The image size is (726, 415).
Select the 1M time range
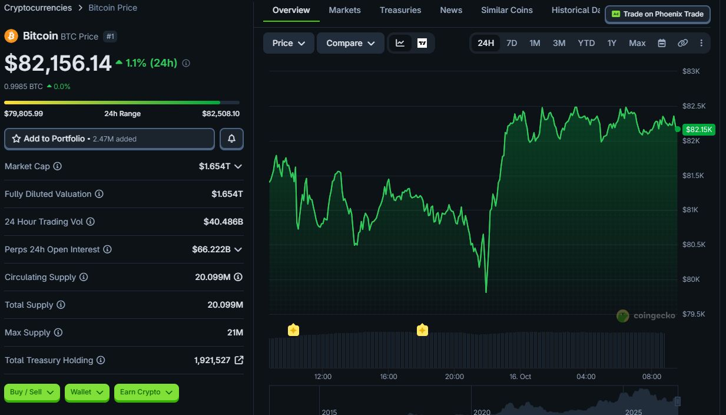tap(535, 43)
